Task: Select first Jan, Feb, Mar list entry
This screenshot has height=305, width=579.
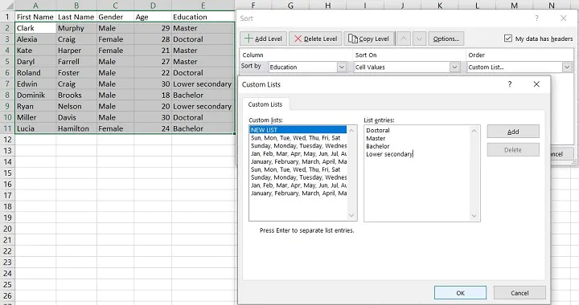Action: click(x=298, y=153)
